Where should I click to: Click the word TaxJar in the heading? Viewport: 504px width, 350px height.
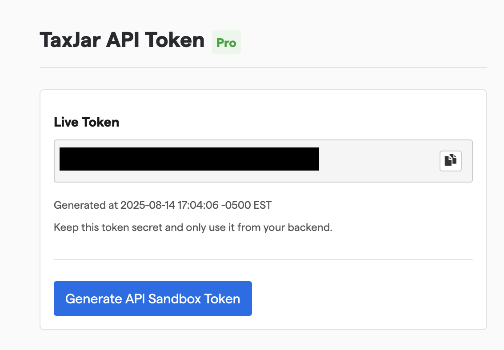pos(70,40)
